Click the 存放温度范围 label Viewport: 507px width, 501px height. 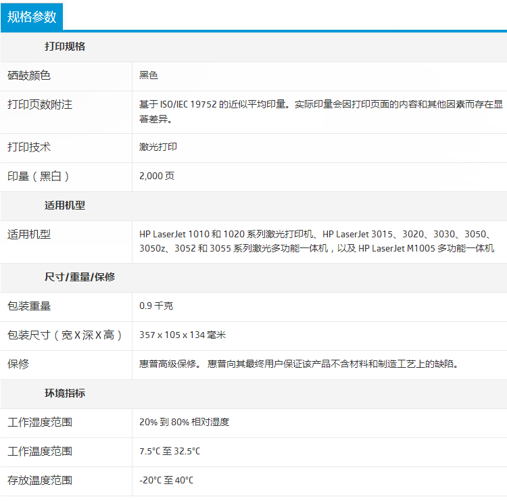coord(40,481)
